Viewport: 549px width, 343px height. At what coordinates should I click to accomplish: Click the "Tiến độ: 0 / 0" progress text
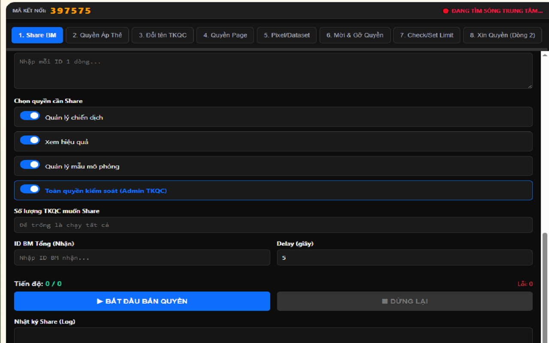[x=38, y=284]
